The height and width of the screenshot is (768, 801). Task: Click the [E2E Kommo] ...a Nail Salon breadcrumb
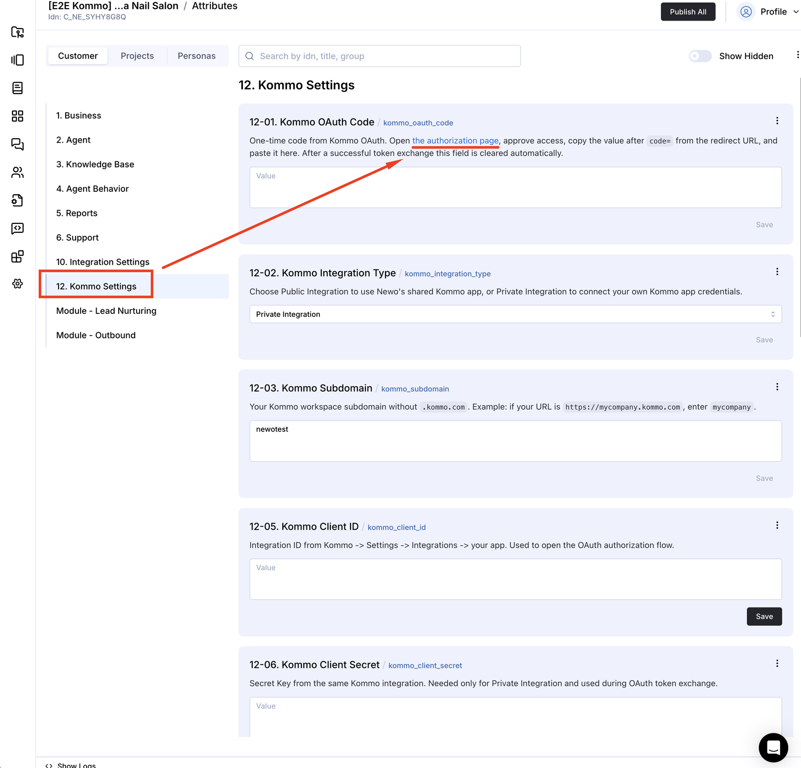point(113,6)
